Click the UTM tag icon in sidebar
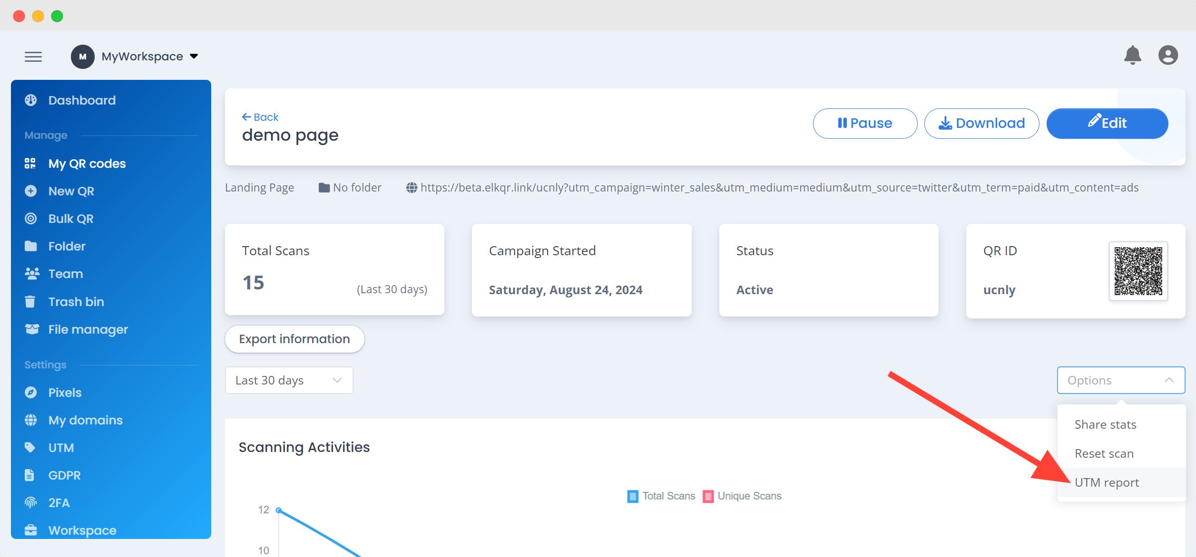 point(30,448)
